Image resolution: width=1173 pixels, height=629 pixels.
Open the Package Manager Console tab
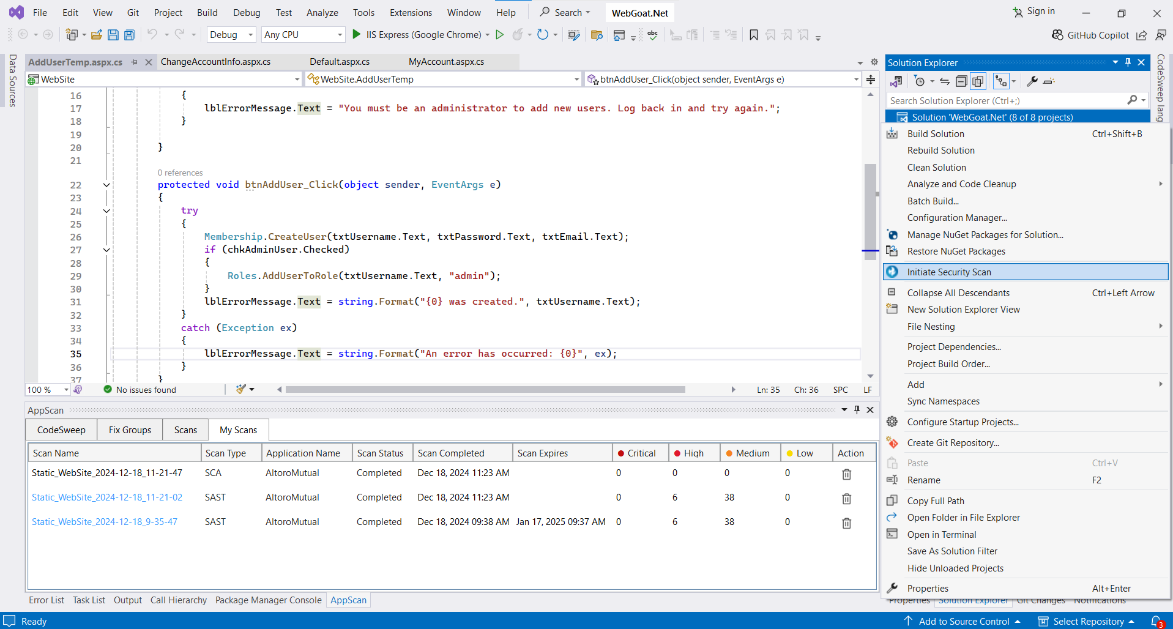268,600
